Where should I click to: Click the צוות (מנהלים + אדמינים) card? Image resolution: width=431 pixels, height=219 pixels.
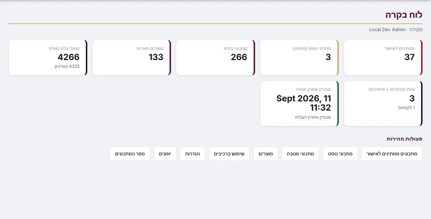point(383,104)
